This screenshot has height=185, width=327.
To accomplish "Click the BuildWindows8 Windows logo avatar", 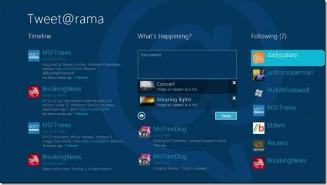I will (x=258, y=93).
